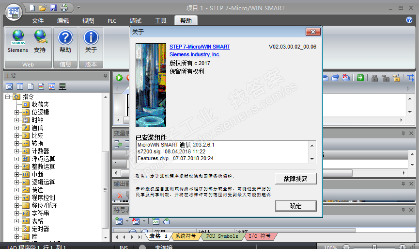
Task: Switch to the PLC ribbon tab
Action: [112, 20]
